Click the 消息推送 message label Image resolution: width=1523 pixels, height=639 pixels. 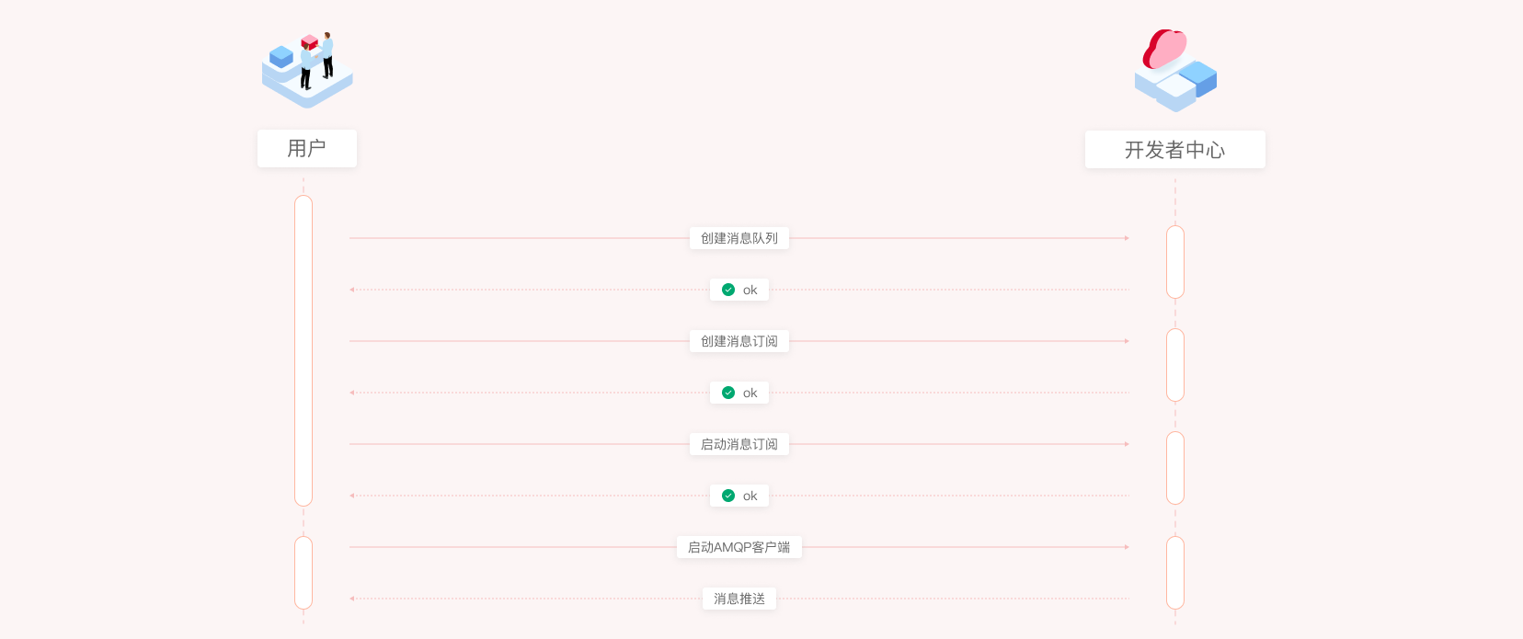(739, 599)
